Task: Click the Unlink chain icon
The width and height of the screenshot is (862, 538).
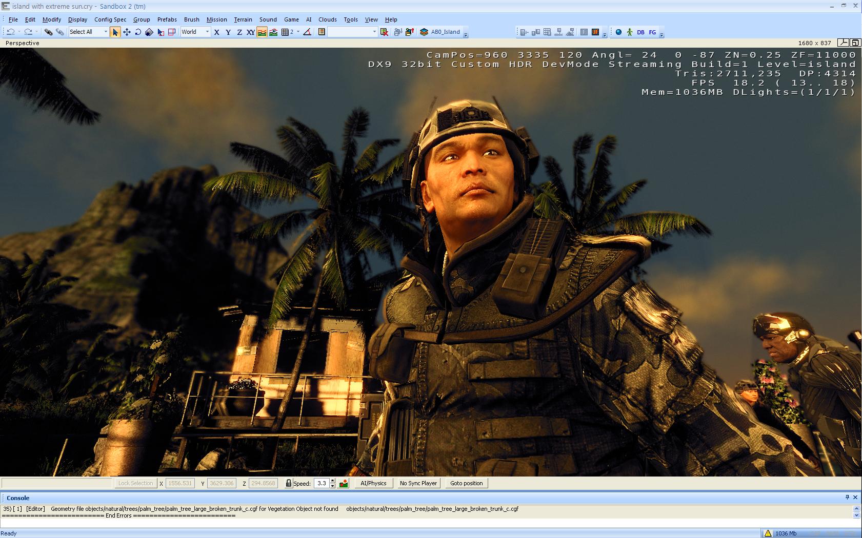Action: click(x=60, y=32)
